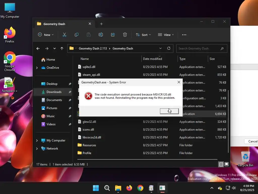Show hidden system tray icons
The image size is (258, 194).
(212, 188)
